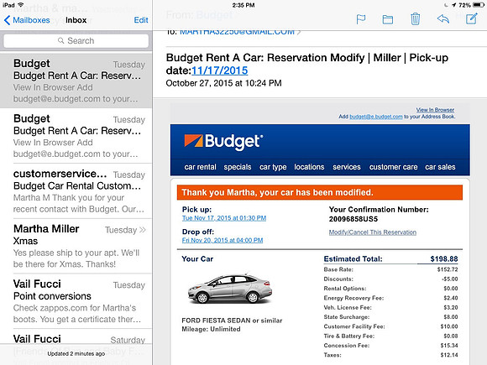
Task: Tap the location arrow icon in status bar
Action: pos(454,5)
